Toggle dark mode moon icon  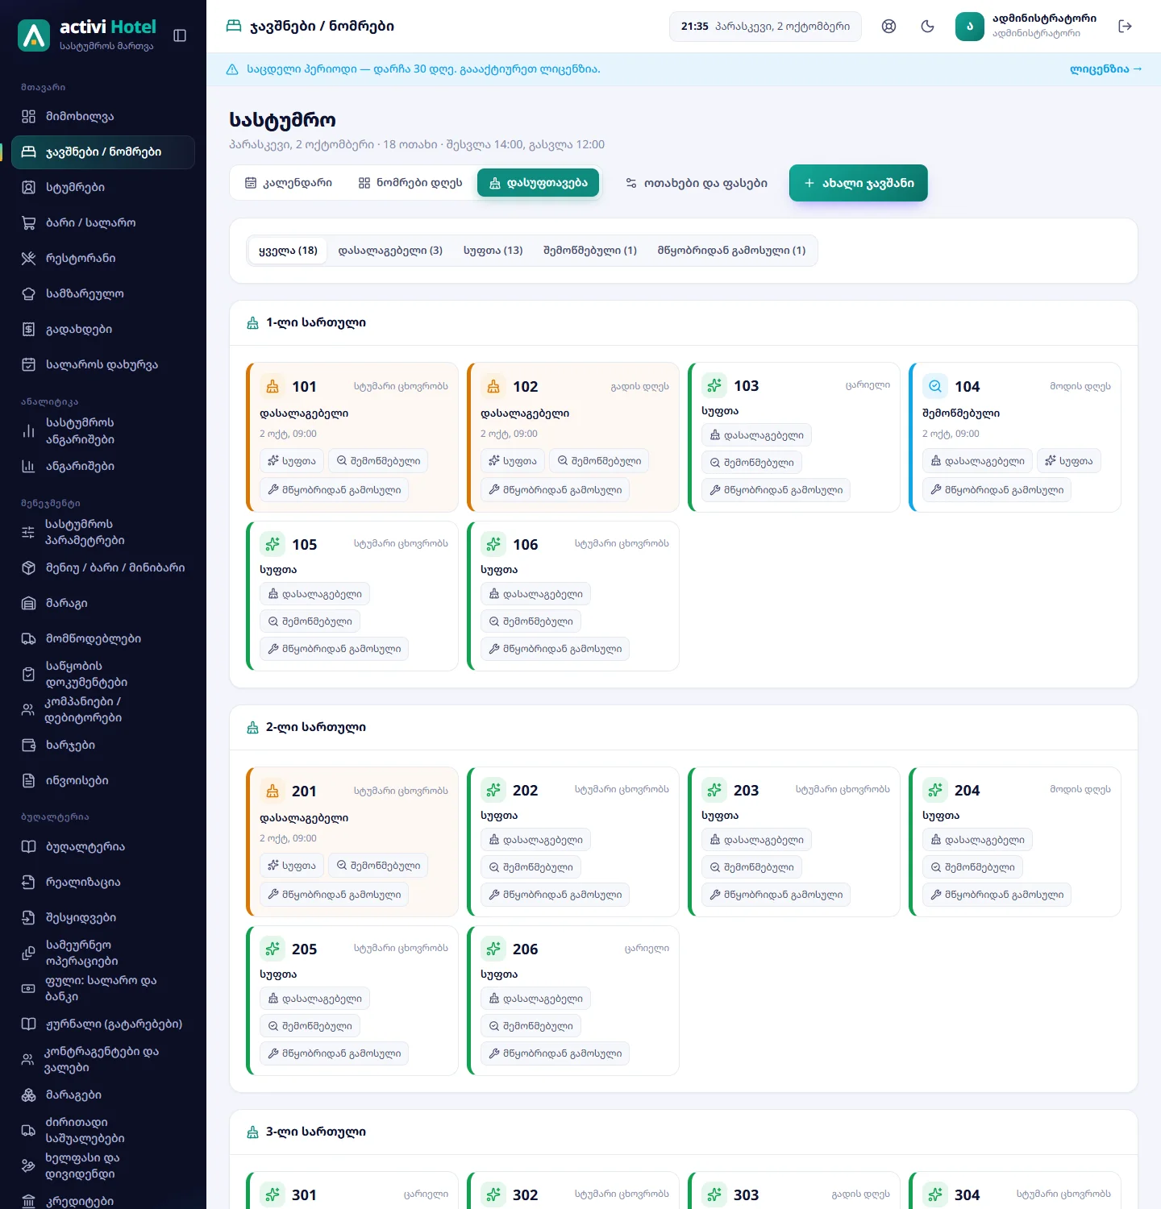[x=927, y=26]
